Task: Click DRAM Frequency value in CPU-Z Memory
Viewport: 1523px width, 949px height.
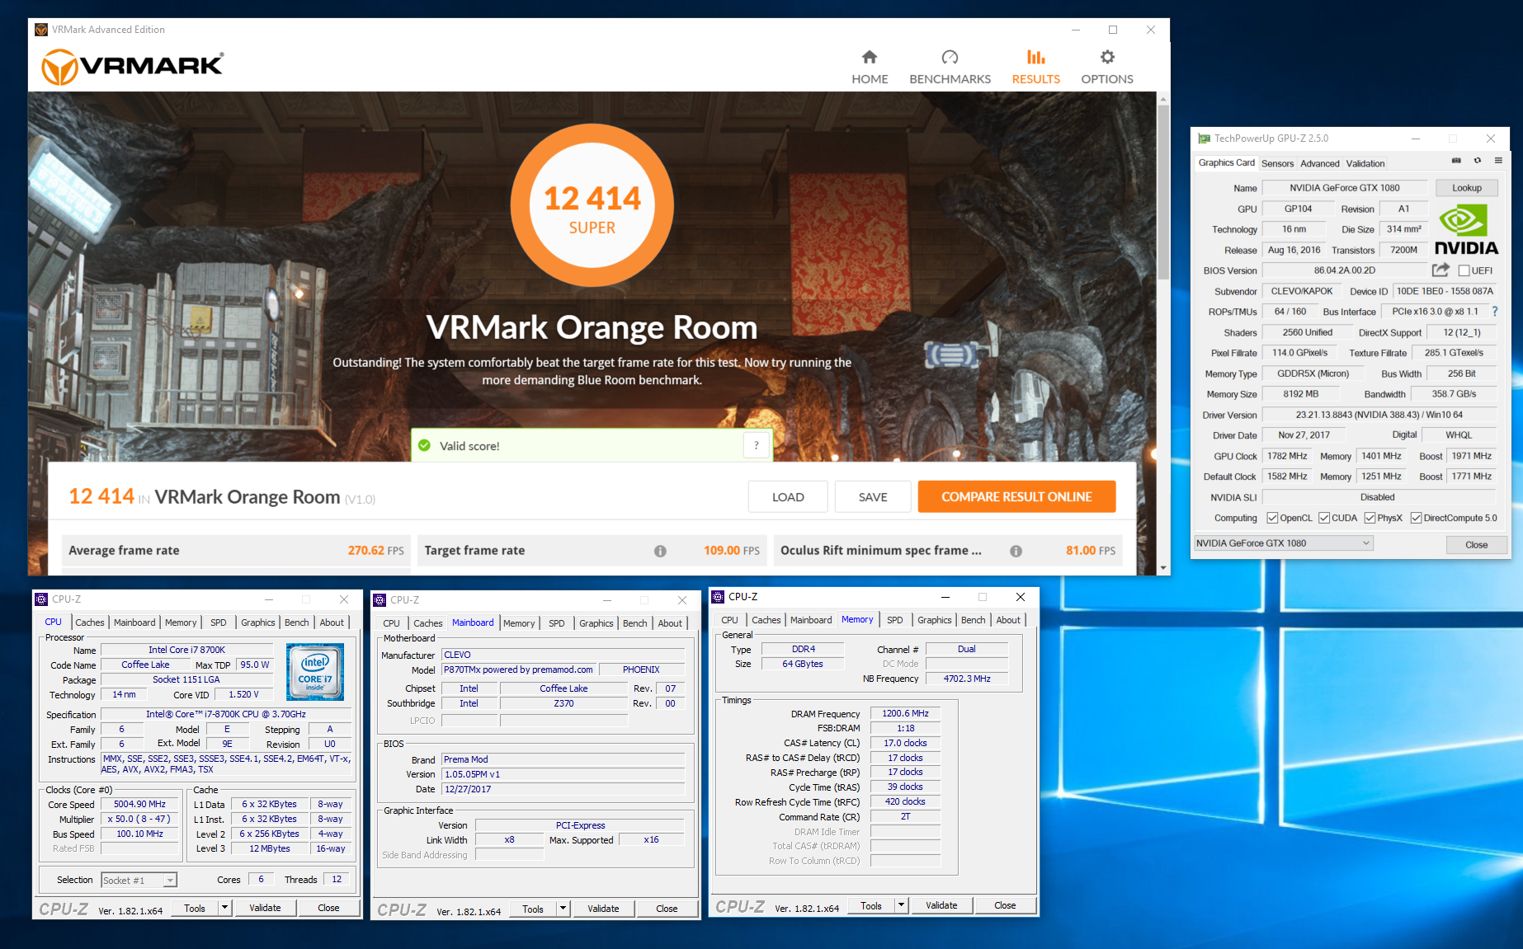Action: (x=905, y=713)
